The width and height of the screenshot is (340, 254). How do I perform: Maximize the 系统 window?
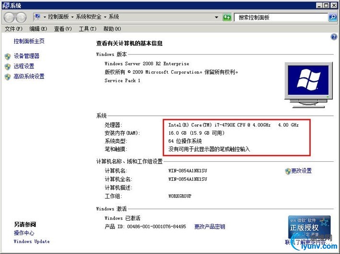326,5
